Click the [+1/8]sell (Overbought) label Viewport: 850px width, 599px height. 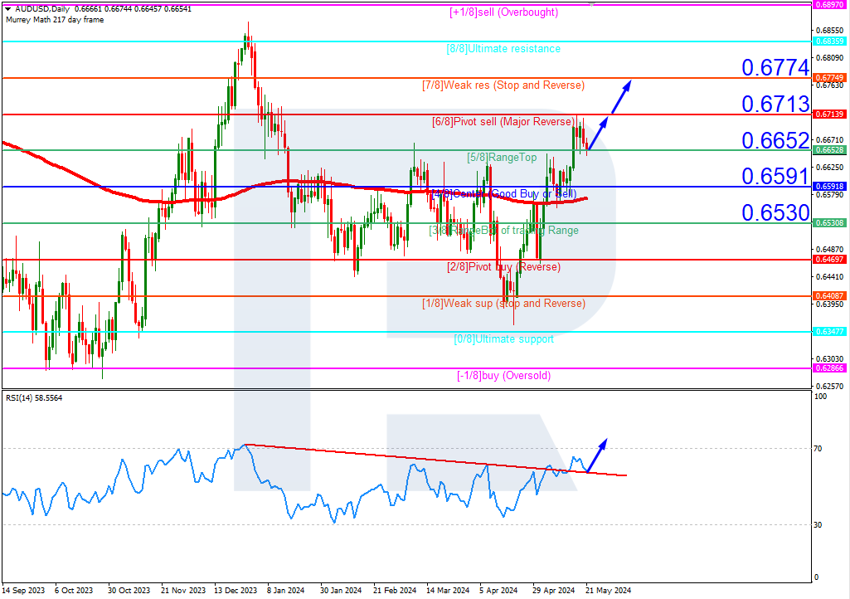coord(503,12)
